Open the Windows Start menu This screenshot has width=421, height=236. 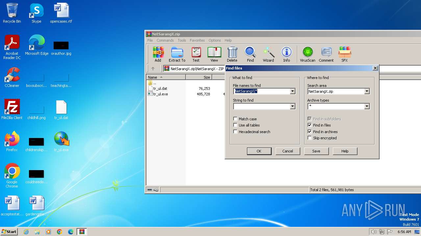(9, 232)
